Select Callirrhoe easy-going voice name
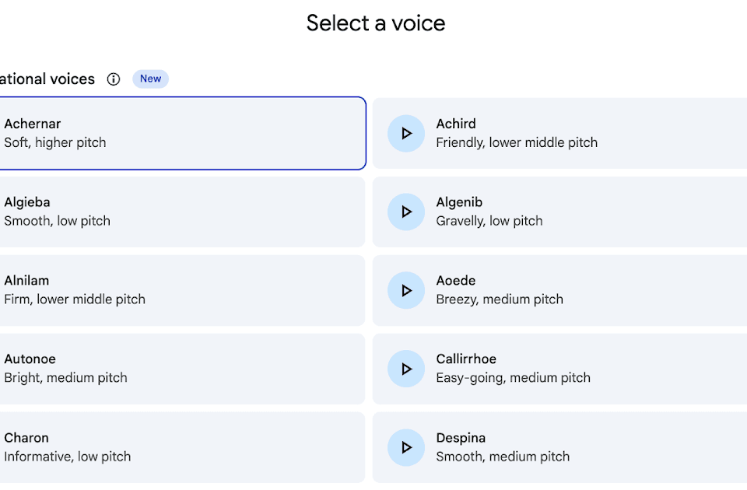 point(466,359)
